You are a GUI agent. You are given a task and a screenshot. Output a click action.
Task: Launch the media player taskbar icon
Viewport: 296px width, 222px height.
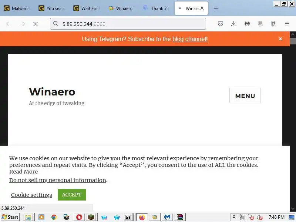41,217
